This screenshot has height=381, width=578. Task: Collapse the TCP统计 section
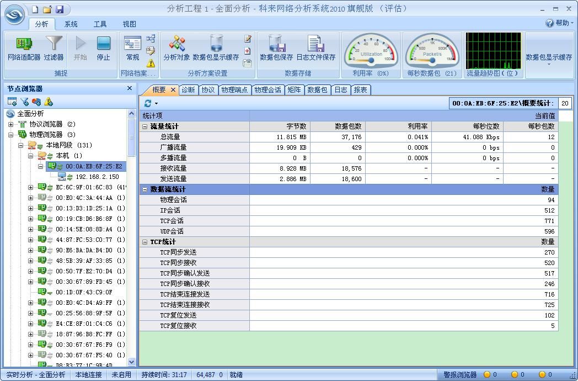pos(145,242)
